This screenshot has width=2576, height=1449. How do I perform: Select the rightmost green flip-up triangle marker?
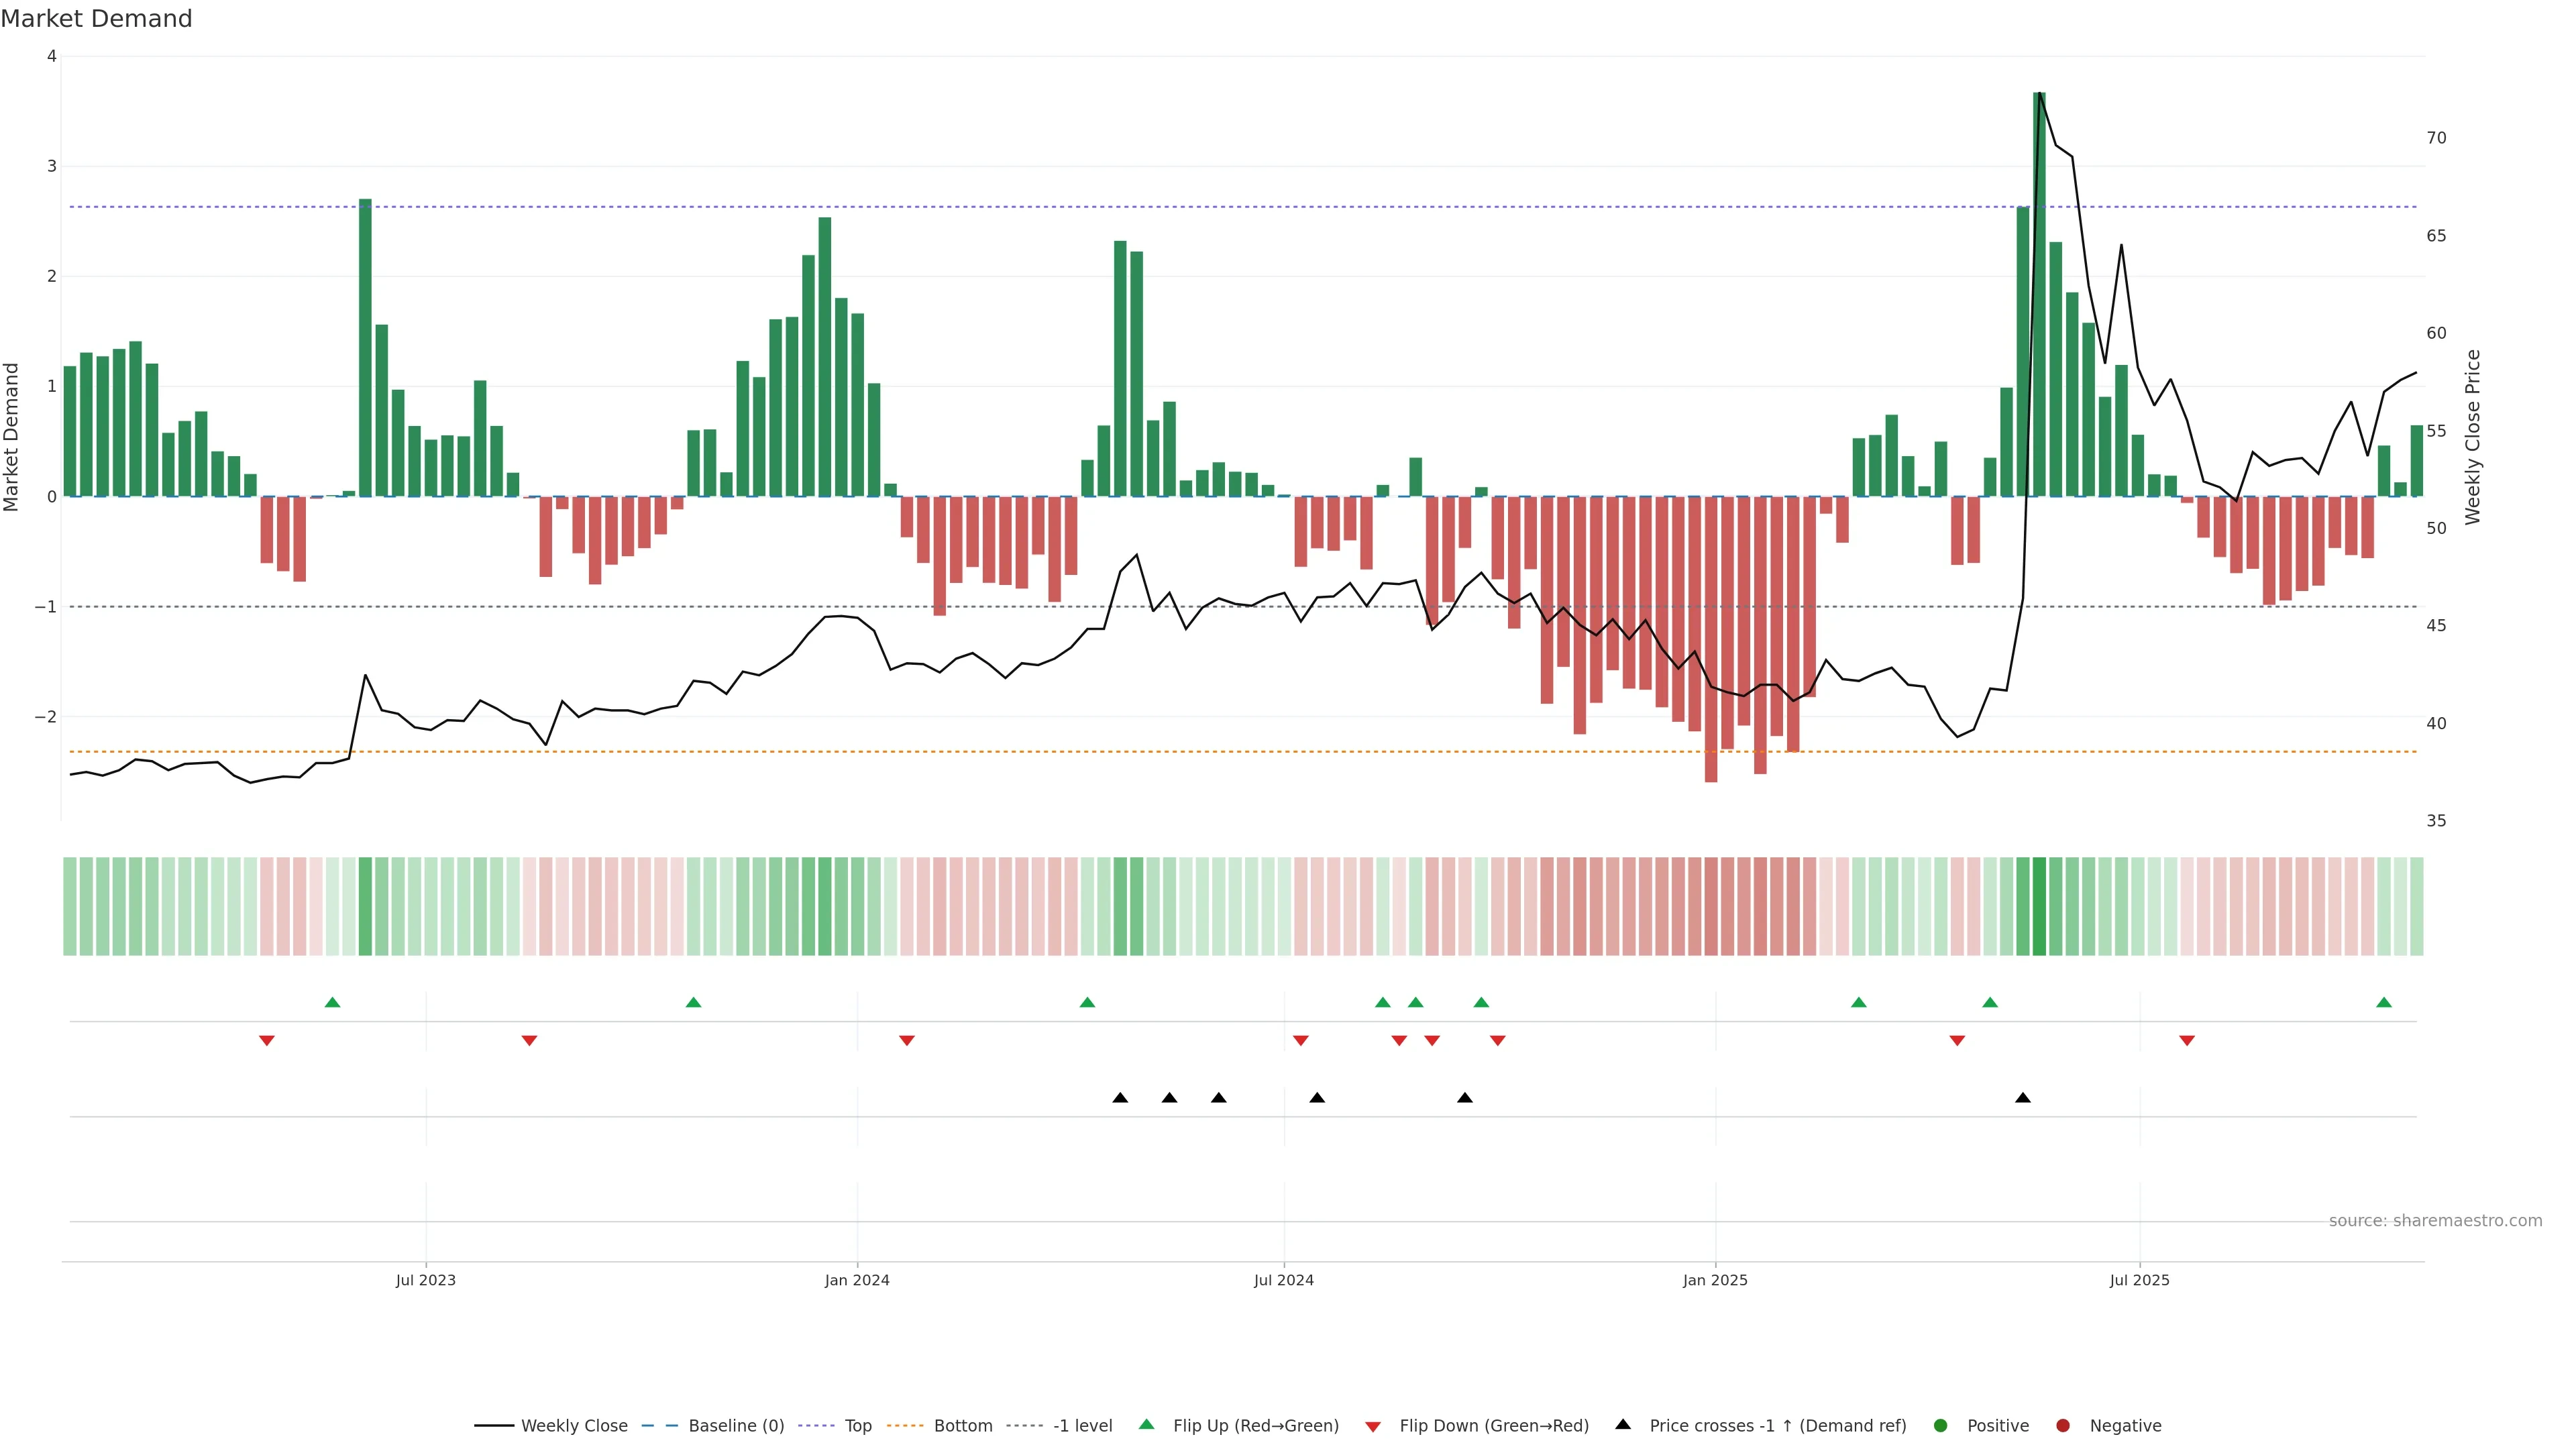tap(2384, 1002)
